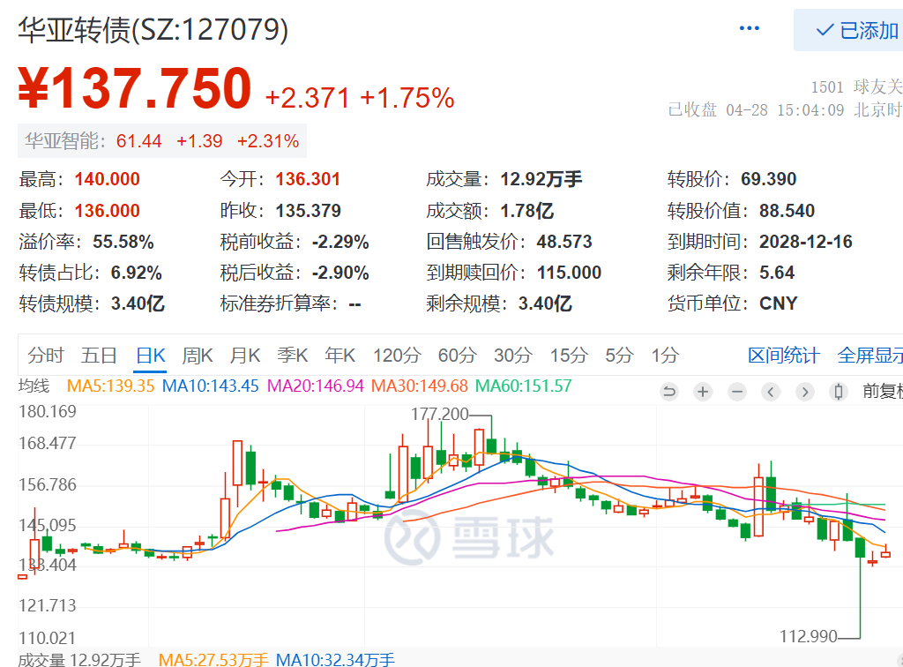Click the 成交量 value 12.92万手 in stats
This screenshot has width=903, height=667.
(x=541, y=179)
